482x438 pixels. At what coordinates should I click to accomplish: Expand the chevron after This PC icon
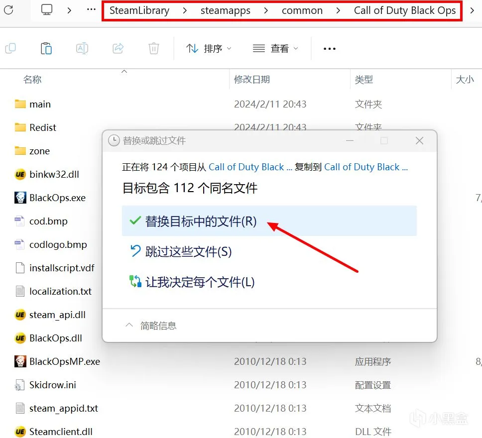coord(69,10)
